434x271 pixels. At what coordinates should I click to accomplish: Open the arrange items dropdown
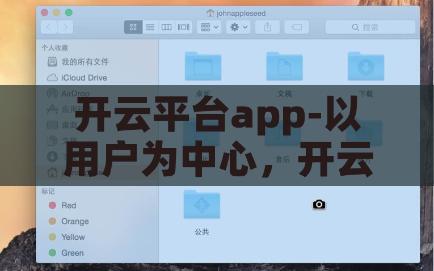click(x=209, y=27)
